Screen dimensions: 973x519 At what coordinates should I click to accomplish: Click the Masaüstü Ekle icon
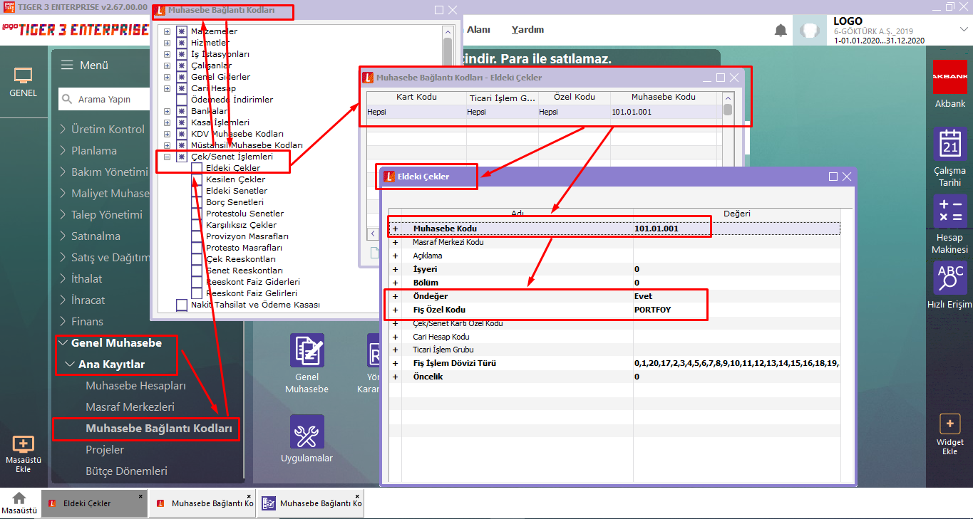[x=24, y=444]
